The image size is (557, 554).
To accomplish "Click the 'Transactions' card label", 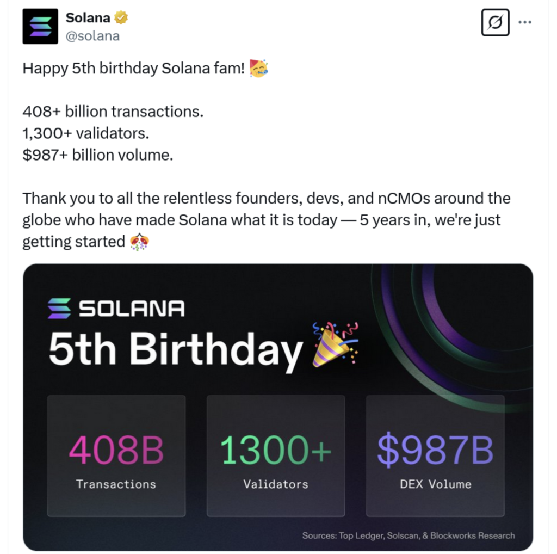I will tap(116, 484).
